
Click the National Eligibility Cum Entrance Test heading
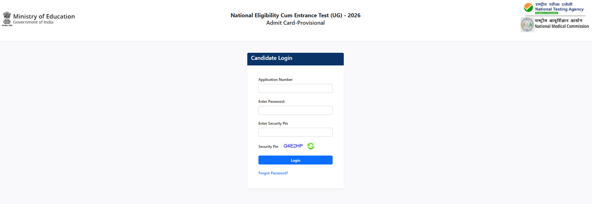(295, 15)
